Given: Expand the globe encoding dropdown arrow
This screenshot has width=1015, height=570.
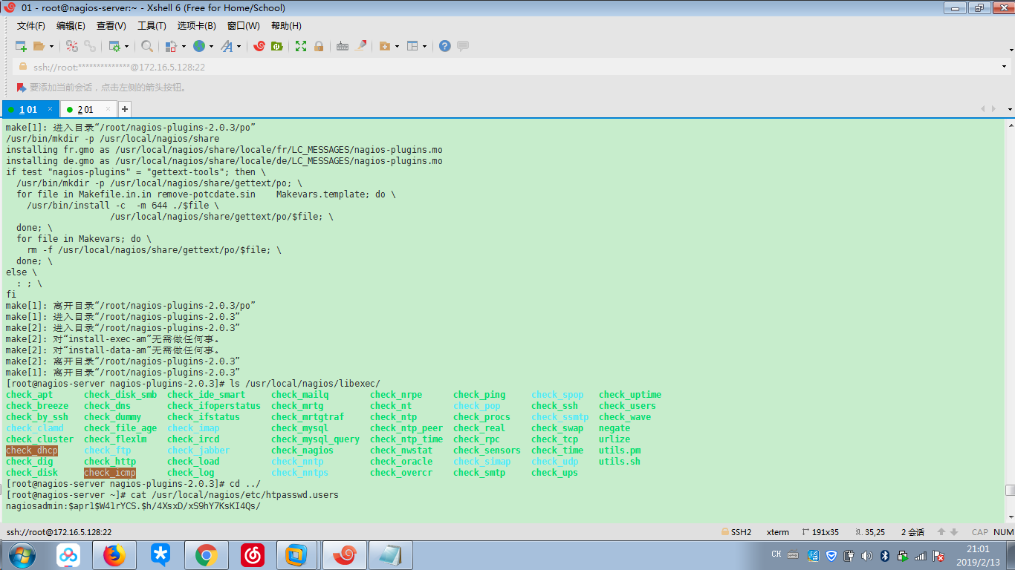Looking at the screenshot, I should 211,46.
